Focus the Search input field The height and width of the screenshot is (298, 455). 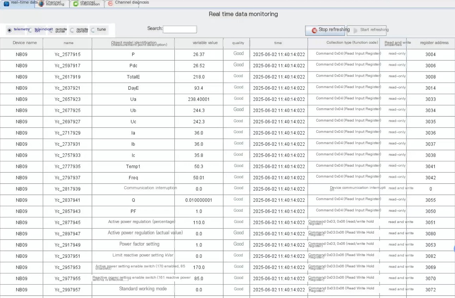point(180,29)
